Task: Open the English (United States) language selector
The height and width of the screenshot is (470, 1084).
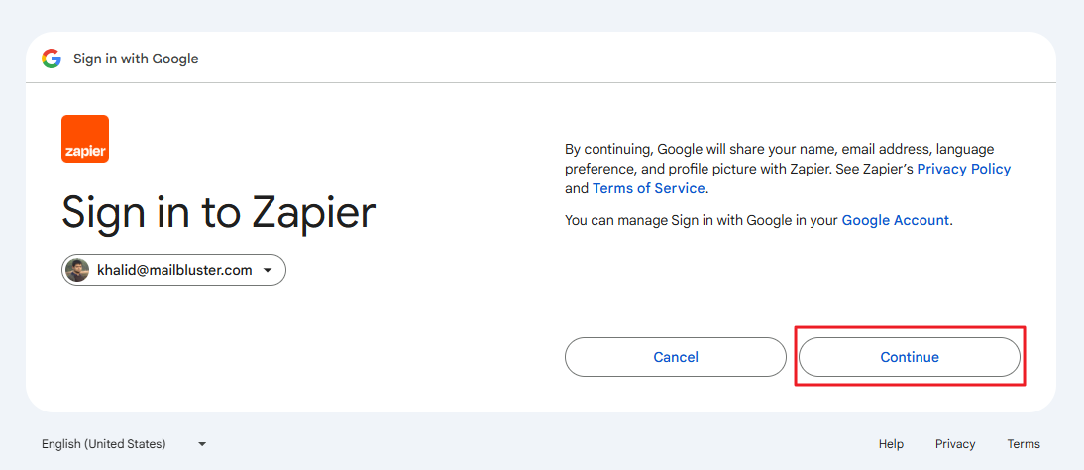Action: click(124, 444)
